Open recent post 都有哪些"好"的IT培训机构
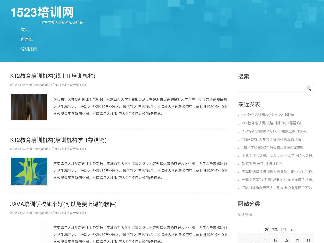This screenshot has width=324, height=243. coord(262,164)
